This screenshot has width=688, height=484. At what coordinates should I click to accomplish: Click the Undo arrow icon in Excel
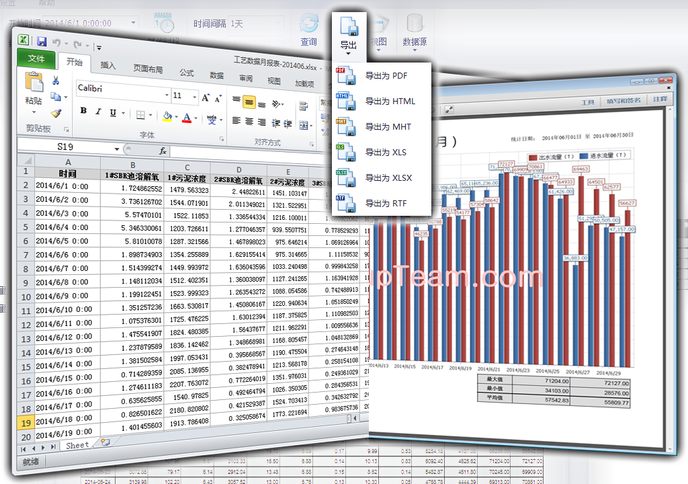56,42
